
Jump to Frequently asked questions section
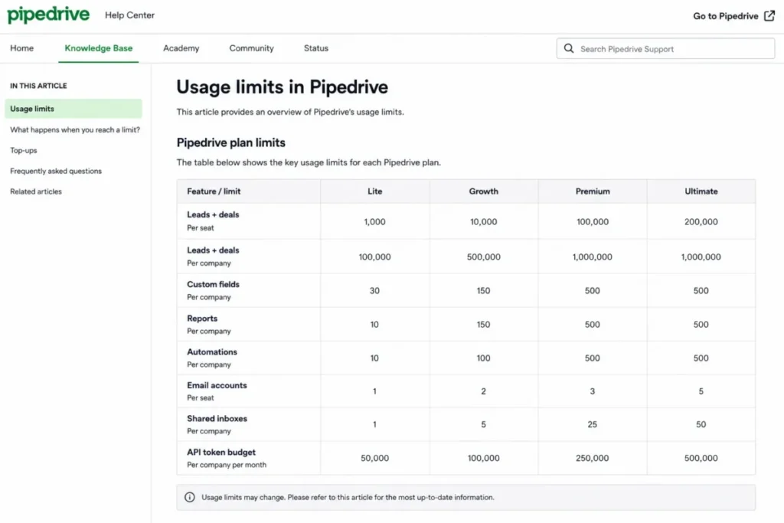56,171
